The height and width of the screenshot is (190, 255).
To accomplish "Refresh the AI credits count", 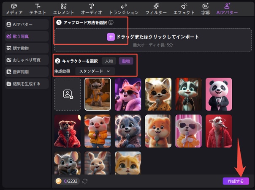I will point(85,181).
